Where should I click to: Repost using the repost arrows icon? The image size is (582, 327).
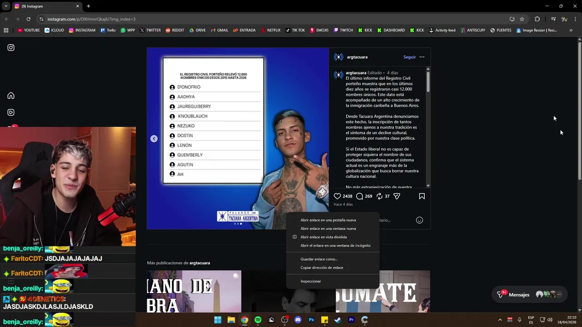click(379, 196)
